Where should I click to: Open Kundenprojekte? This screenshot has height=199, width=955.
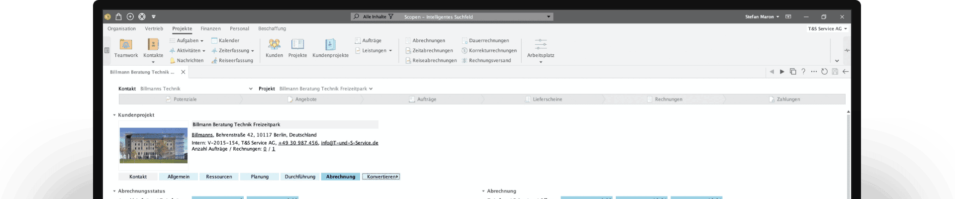330,48
